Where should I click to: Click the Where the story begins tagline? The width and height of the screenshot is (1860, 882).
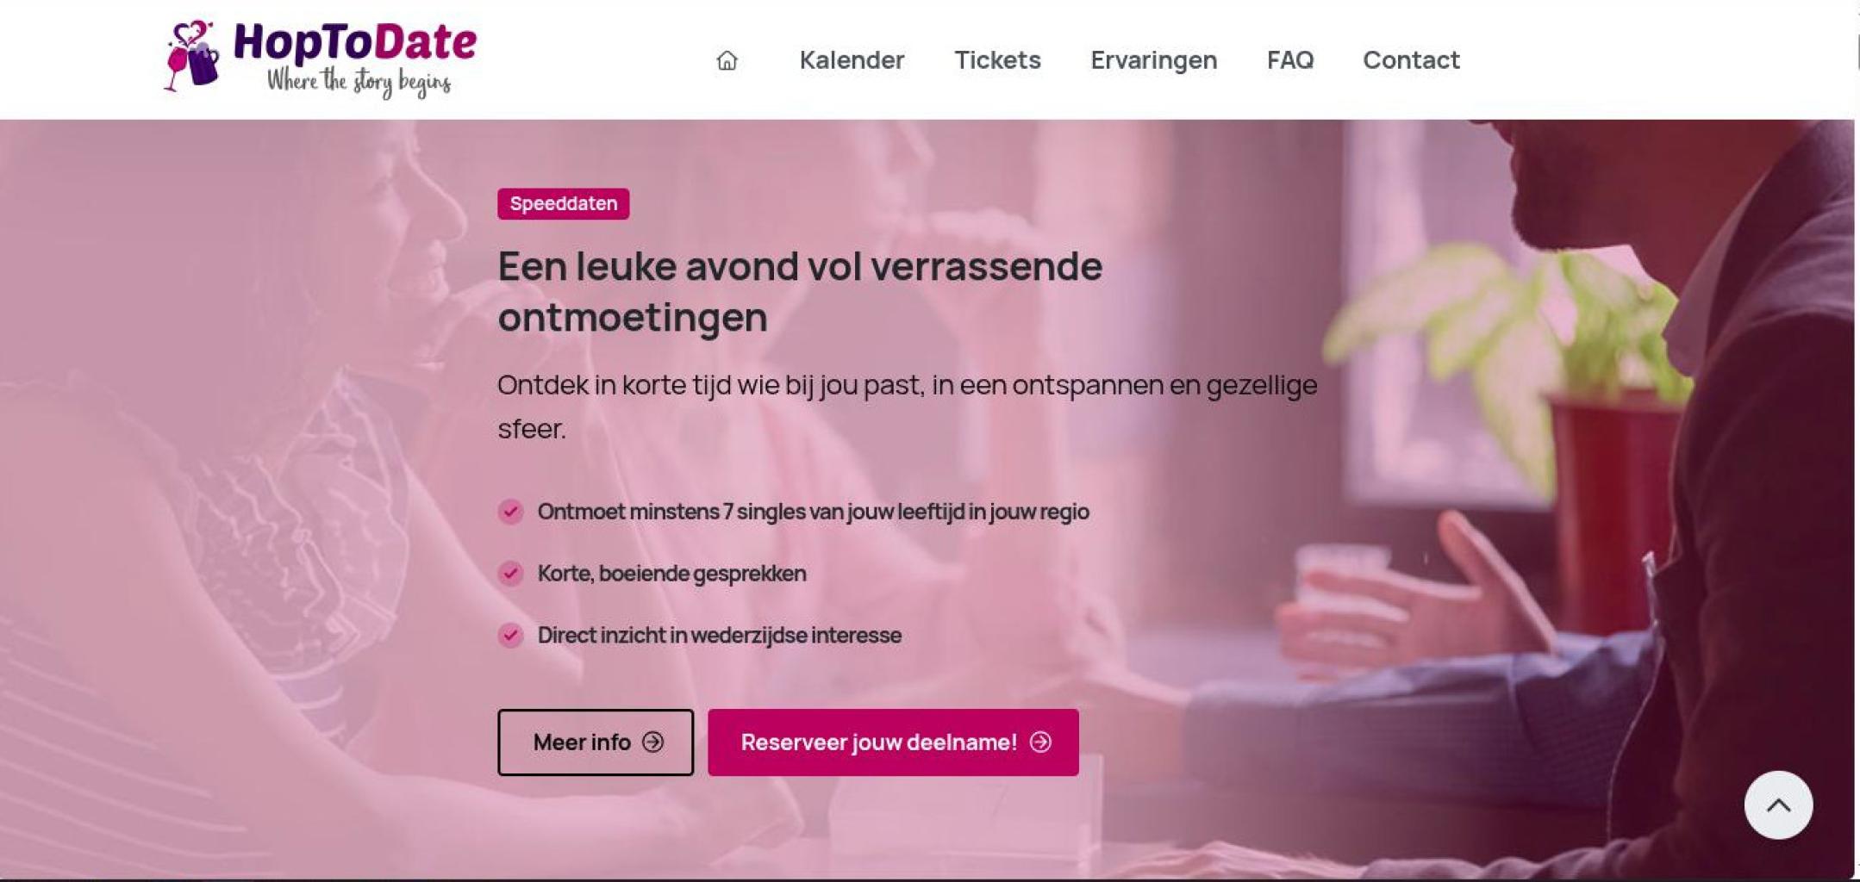coord(359,83)
